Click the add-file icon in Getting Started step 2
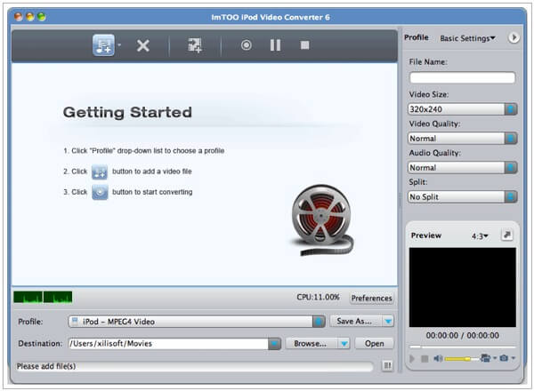 coord(100,172)
